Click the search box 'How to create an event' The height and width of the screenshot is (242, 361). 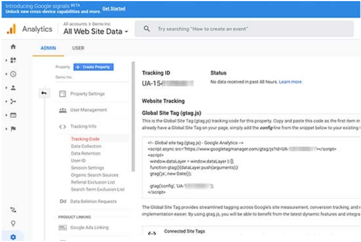[244, 29]
